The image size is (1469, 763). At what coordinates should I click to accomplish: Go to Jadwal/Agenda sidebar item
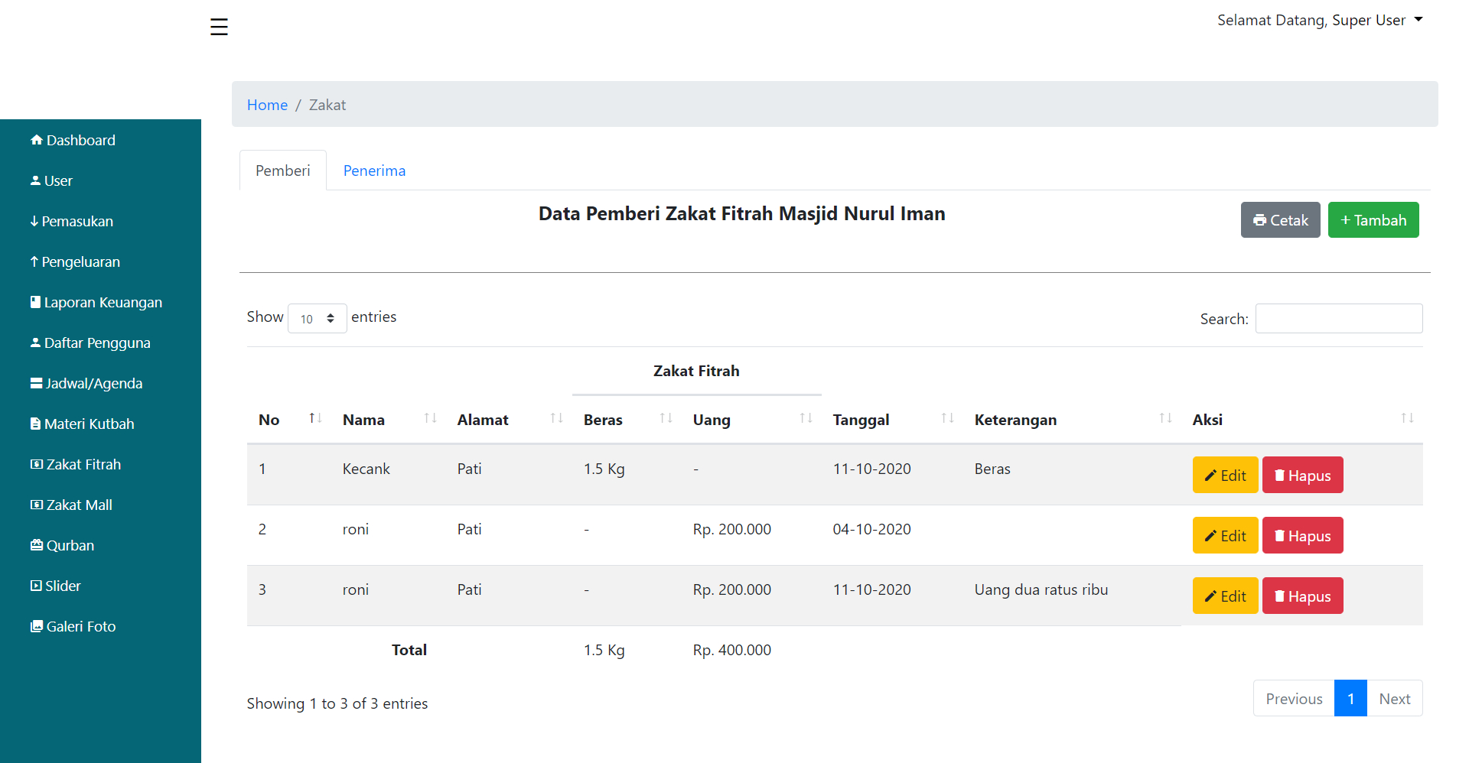86,383
